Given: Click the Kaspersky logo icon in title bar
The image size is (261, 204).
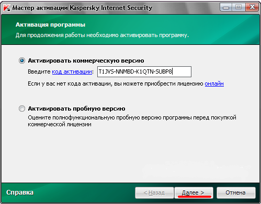Looking at the screenshot, I should click(7, 8).
